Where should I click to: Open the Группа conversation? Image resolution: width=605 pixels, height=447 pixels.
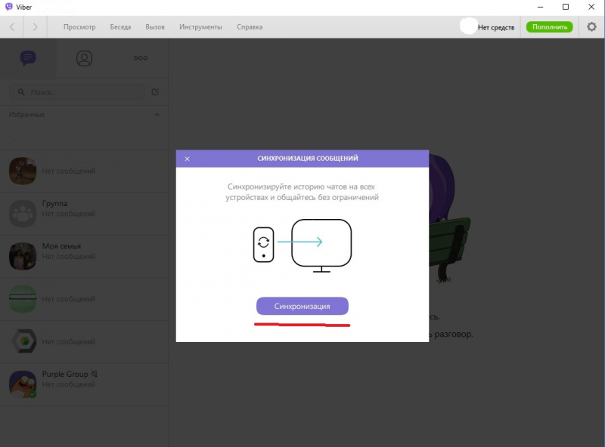84,214
